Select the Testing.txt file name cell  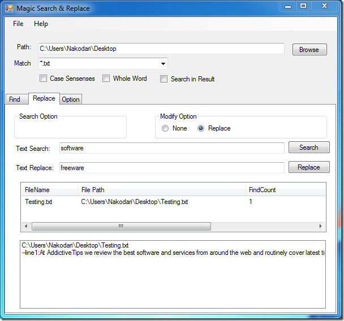[38, 202]
